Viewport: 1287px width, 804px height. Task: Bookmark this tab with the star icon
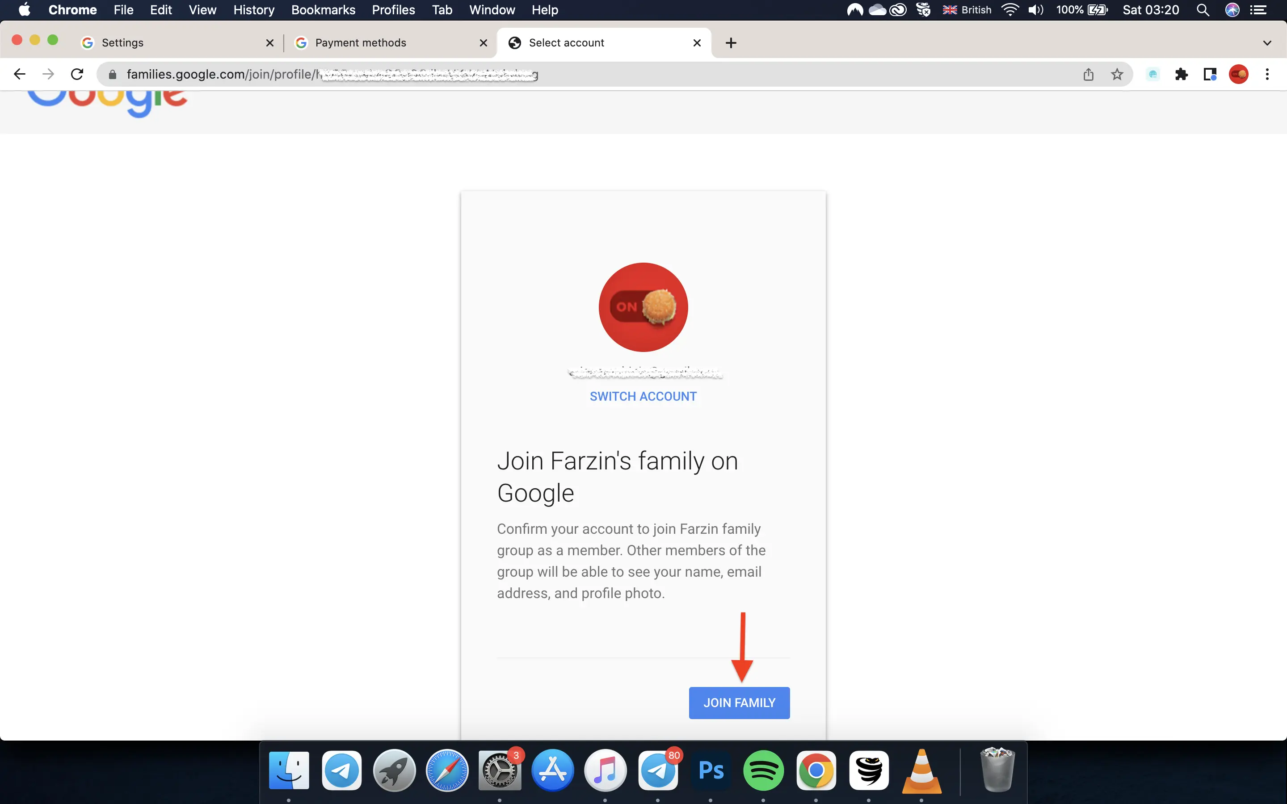click(x=1117, y=75)
